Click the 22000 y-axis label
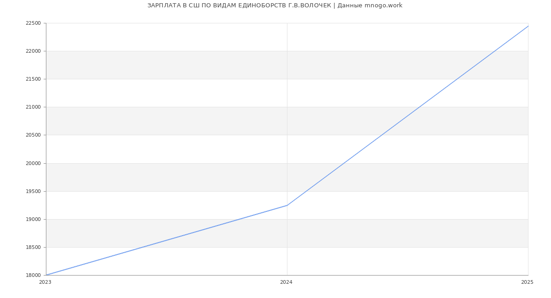 [33, 51]
